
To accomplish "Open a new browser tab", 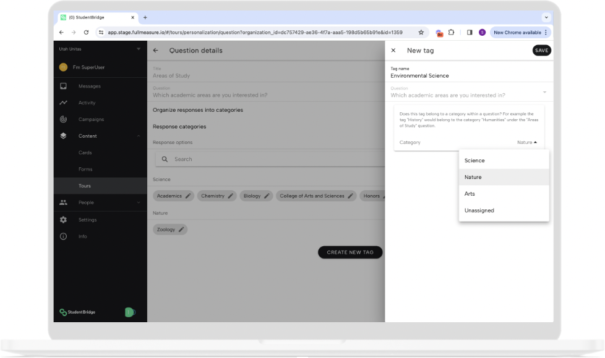I will point(145,17).
